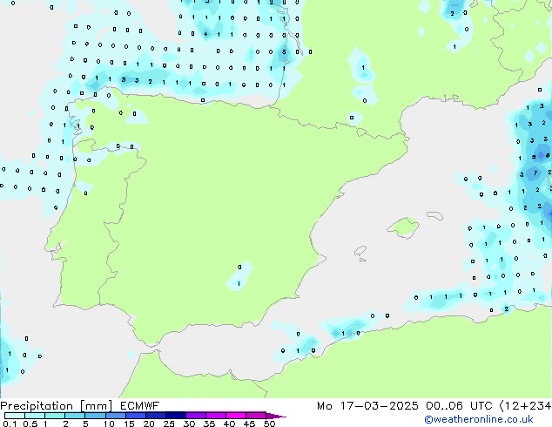Click the 15–20 mm blue legend swatch
The height and width of the screenshot is (427, 552).
click(135, 416)
